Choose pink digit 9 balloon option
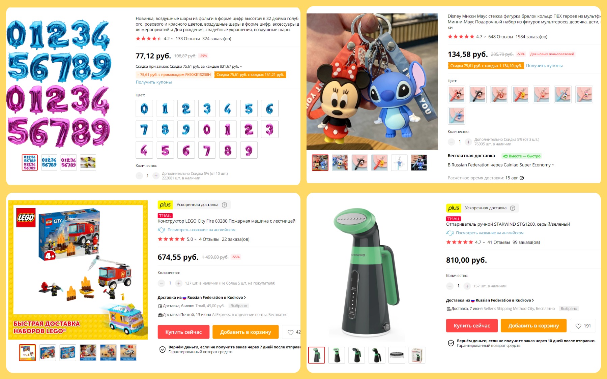 (x=249, y=150)
